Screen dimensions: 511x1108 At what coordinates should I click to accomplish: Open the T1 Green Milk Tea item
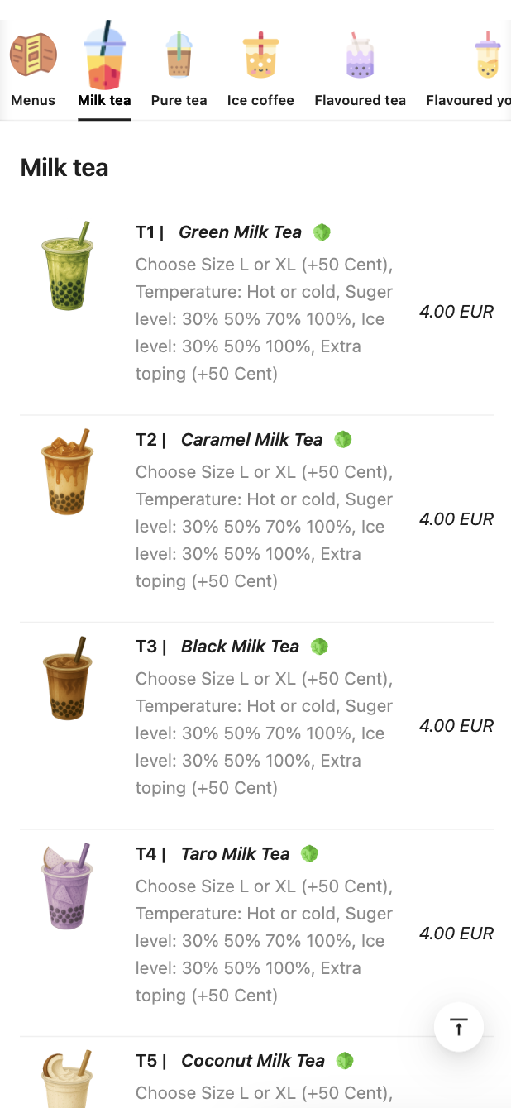tap(240, 232)
